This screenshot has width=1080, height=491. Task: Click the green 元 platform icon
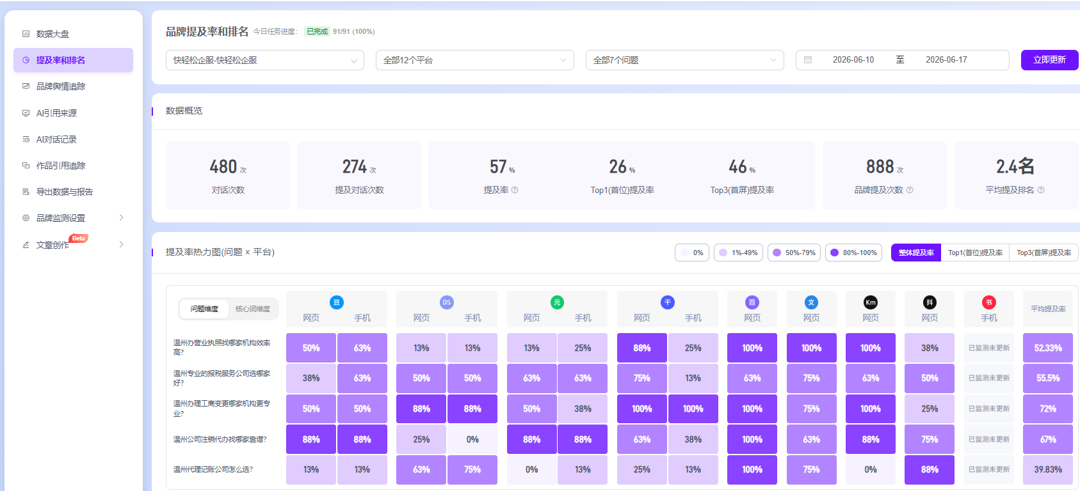(x=557, y=302)
